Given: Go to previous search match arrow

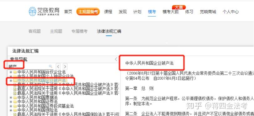Looking at the screenshot, I should click(x=58, y=66).
